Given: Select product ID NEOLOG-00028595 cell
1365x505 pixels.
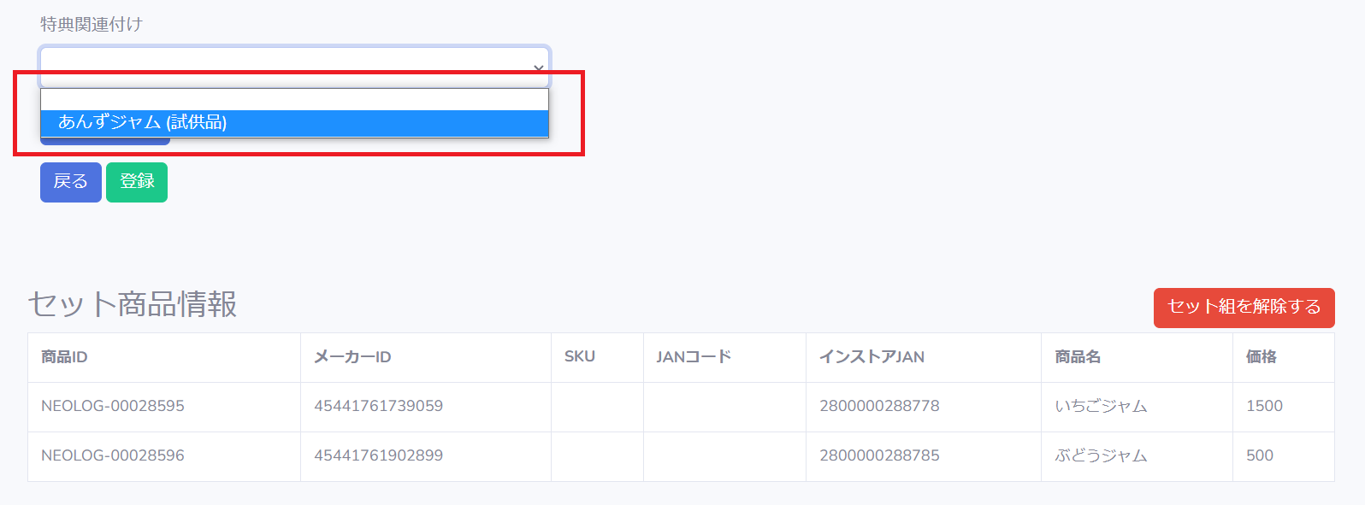Looking at the screenshot, I should 164,407.
